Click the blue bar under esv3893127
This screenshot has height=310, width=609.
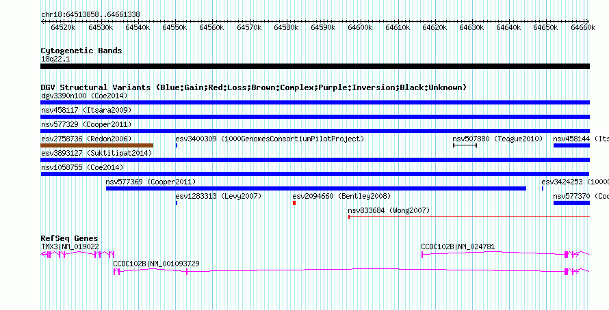click(x=315, y=160)
